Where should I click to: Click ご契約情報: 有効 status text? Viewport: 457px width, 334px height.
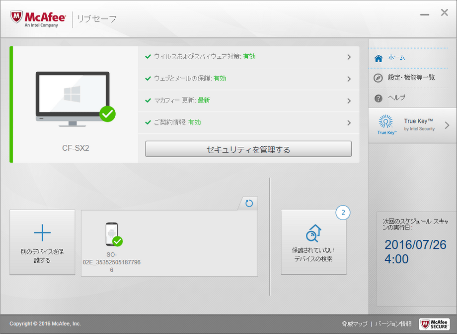click(177, 122)
